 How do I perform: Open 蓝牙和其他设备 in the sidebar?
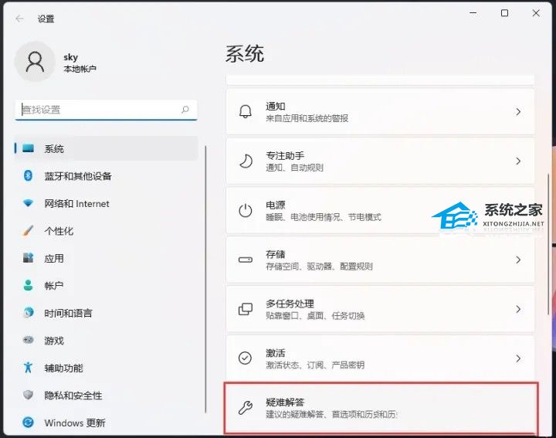[106, 176]
